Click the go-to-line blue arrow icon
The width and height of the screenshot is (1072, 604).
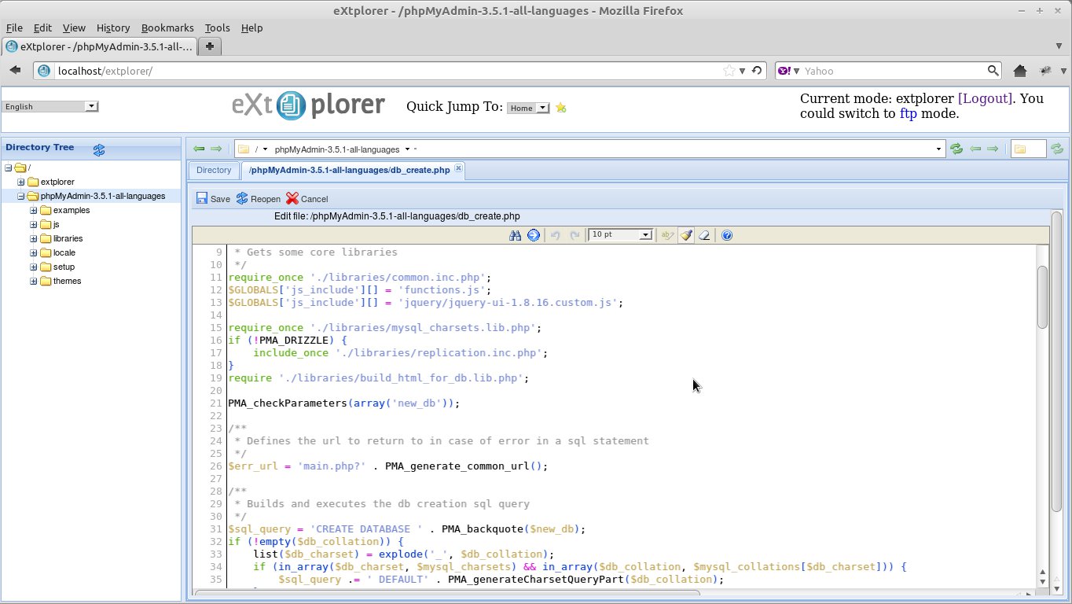[534, 235]
